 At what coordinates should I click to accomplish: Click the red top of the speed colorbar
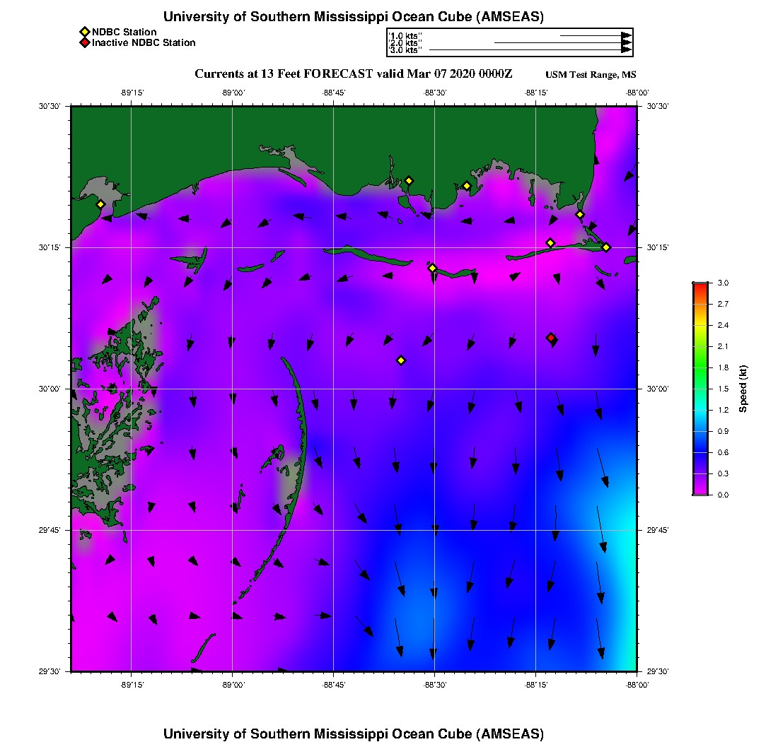(x=699, y=285)
